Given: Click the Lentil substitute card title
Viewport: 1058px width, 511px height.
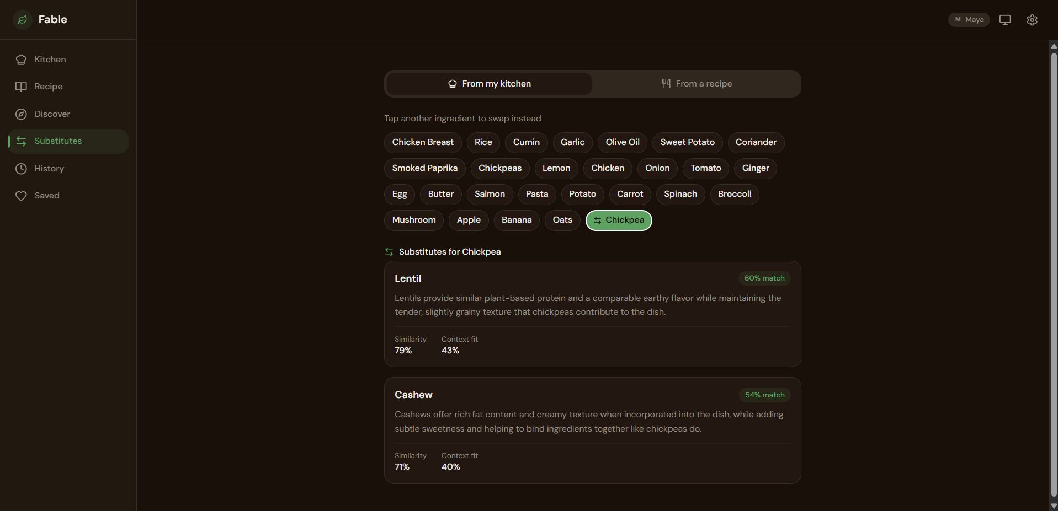Looking at the screenshot, I should click(x=408, y=278).
